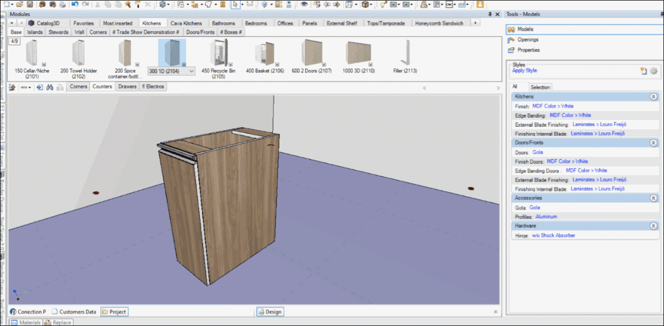Click the paint roller icon

point(137,4)
